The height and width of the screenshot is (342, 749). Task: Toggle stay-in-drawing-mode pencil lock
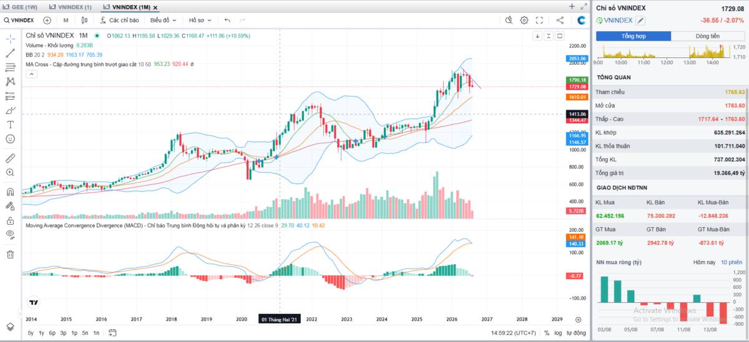tap(10, 206)
